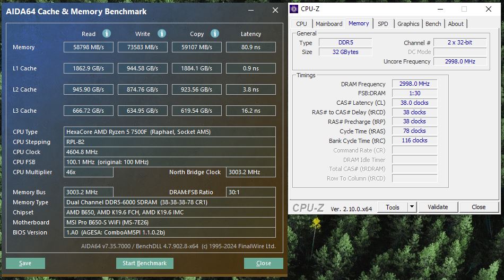Click the L2 Cache Latency value 3.8 ns
Image resolution: width=504 pixels, height=280 pixels.
pyautogui.click(x=251, y=89)
